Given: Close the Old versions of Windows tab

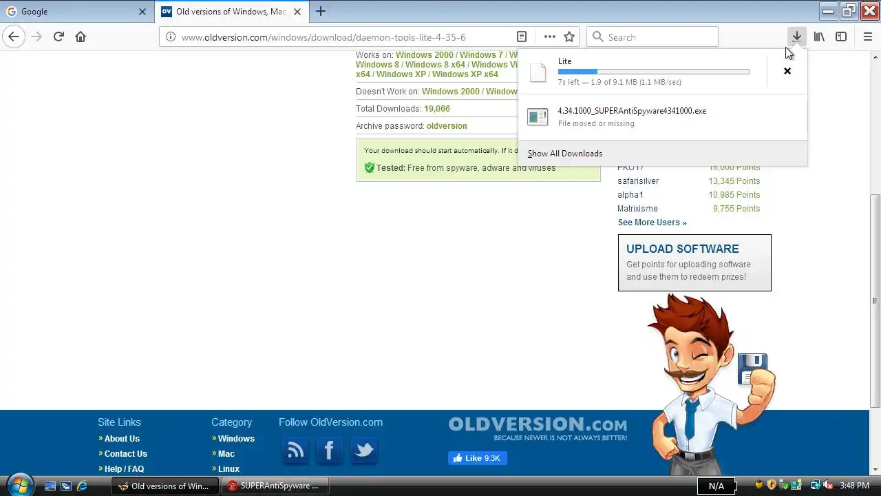Looking at the screenshot, I should point(297,12).
